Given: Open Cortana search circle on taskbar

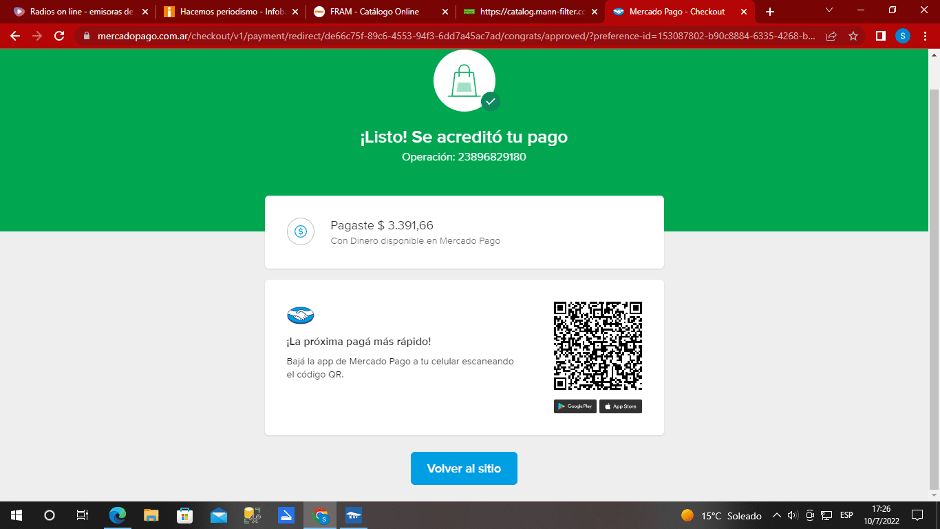Looking at the screenshot, I should 49,515.
